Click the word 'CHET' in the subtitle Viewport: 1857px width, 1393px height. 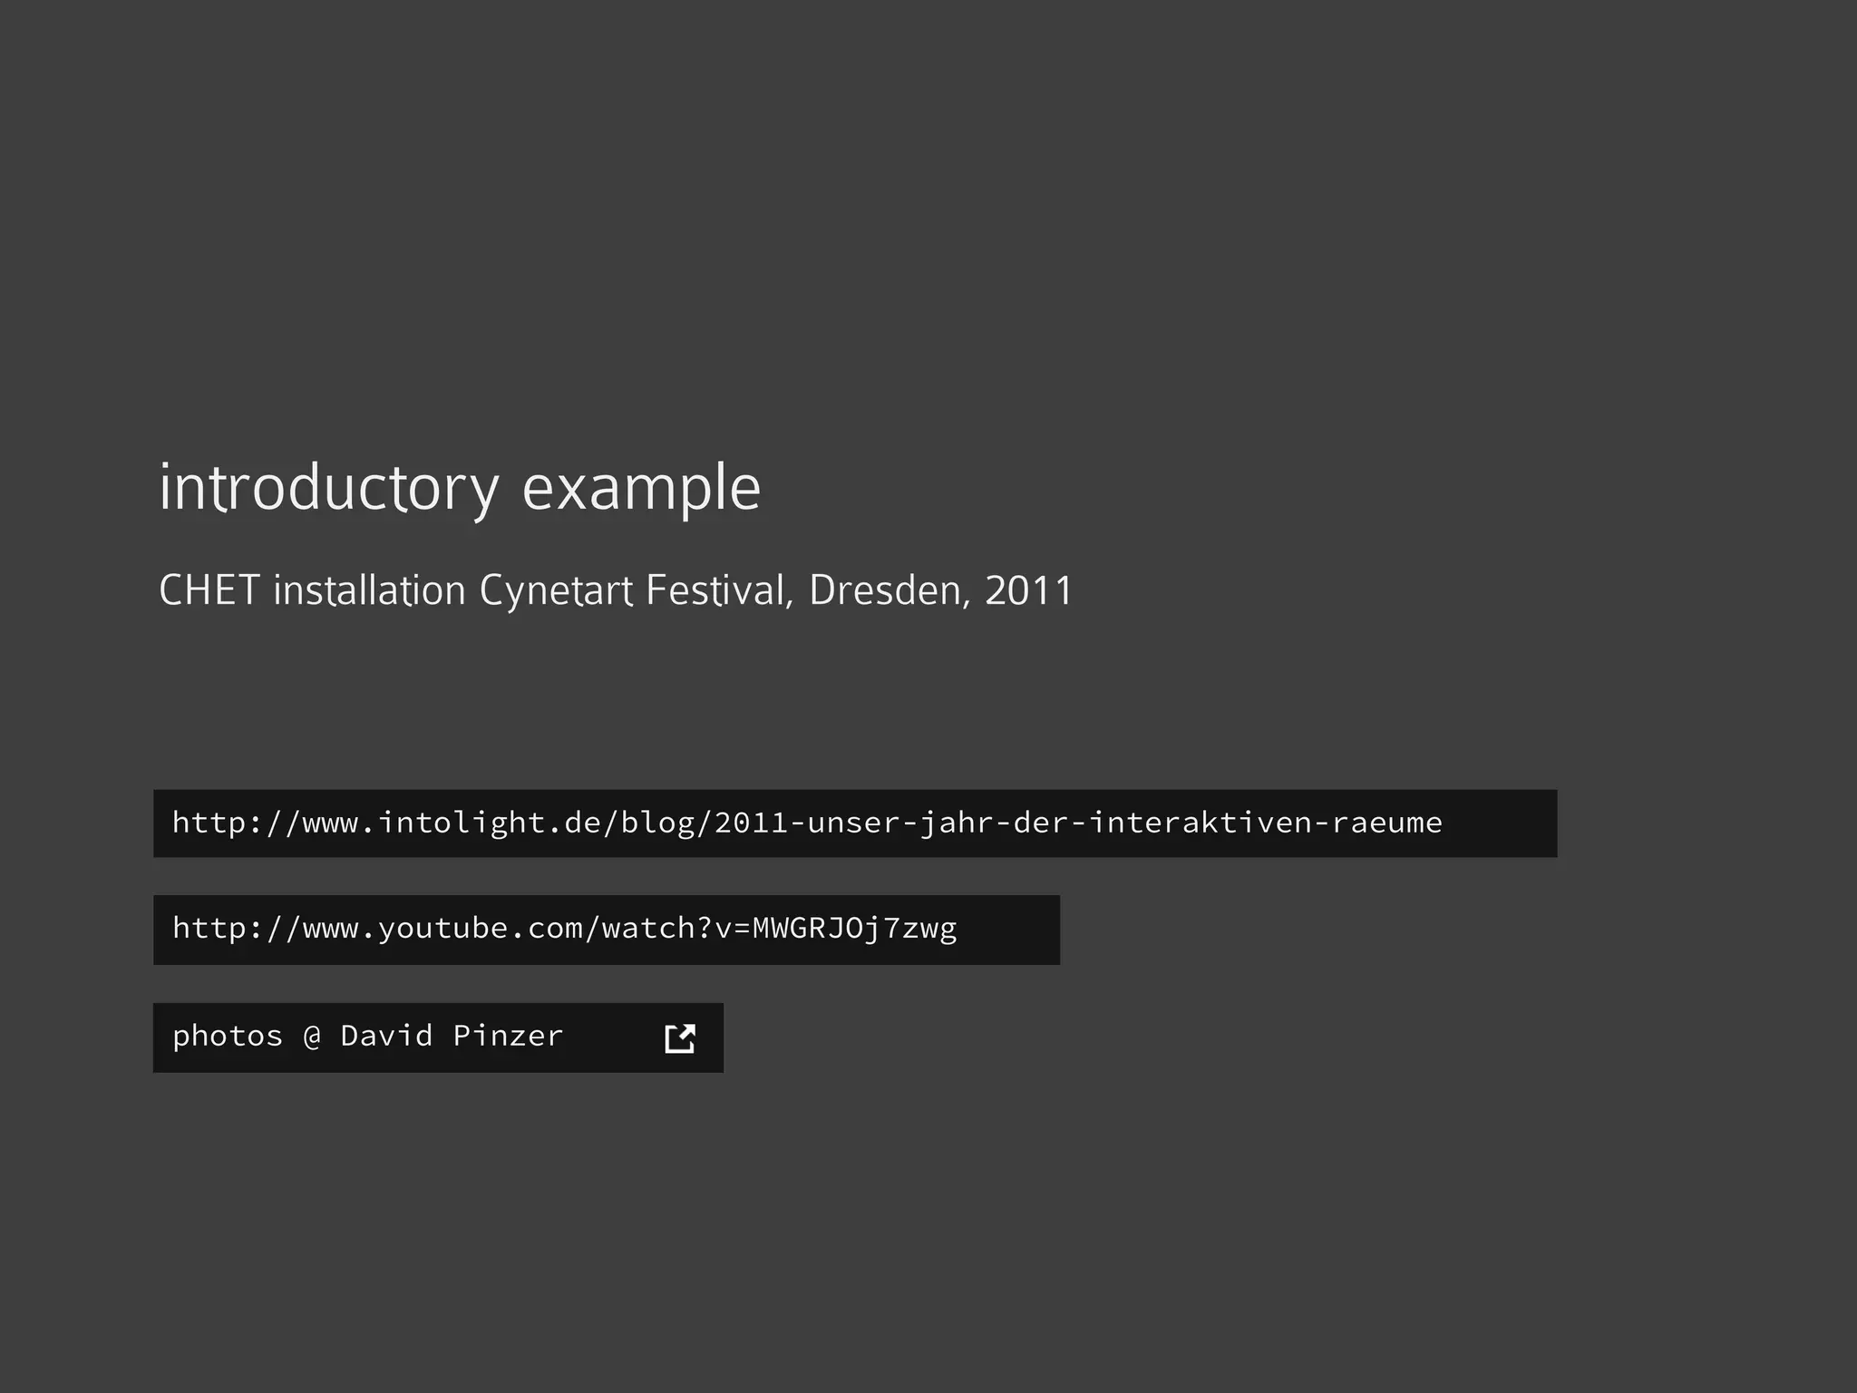coord(209,590)
